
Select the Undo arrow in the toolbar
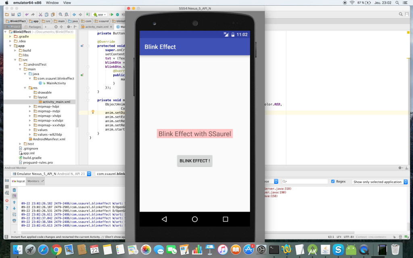(x=27, y=15)
